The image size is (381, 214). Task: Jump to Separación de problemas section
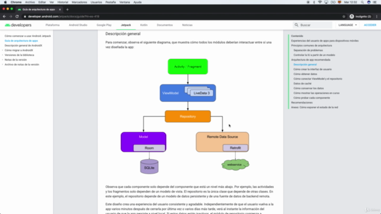click(308, 50)
